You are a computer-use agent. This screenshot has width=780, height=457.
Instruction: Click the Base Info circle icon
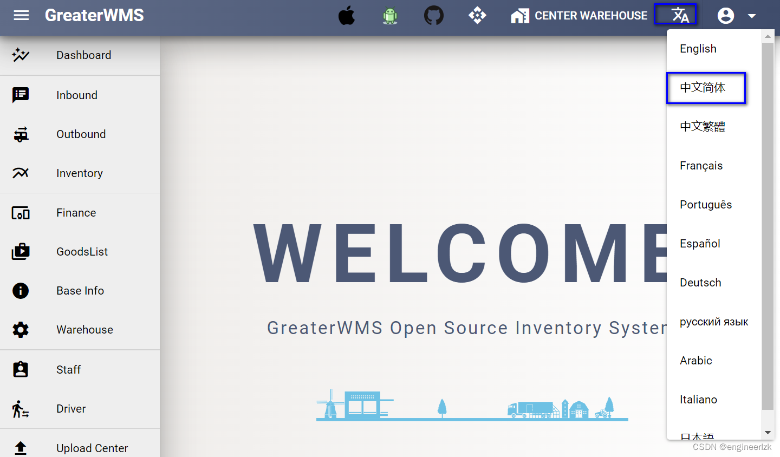point(21,291)
